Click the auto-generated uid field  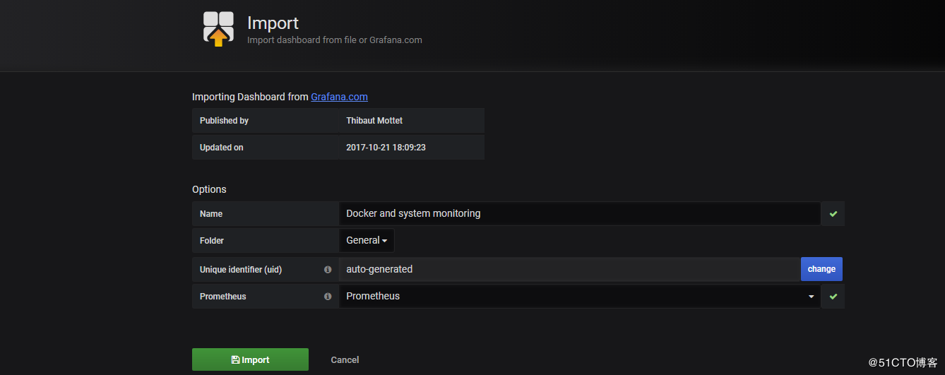[569, 269]
